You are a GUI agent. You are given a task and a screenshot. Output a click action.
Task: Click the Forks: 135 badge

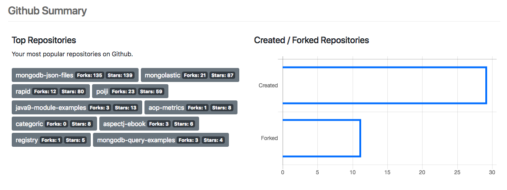pos(89,75)
